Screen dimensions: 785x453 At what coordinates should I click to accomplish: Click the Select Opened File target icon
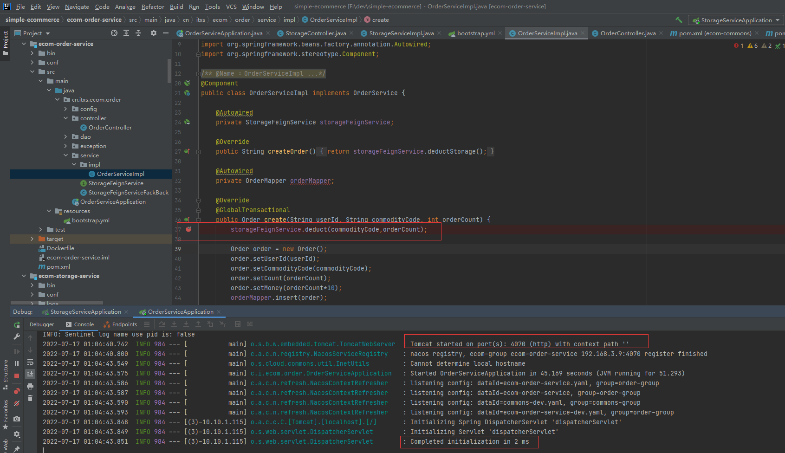[x=114, y=33]
